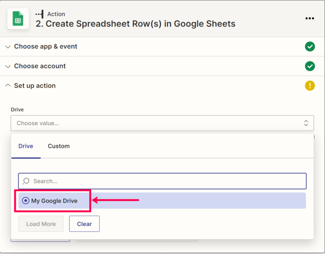Open the three-dot action options menu
The height and width of the screenshot is (254, 325).
pyautogui.click(x=310, y=18)
